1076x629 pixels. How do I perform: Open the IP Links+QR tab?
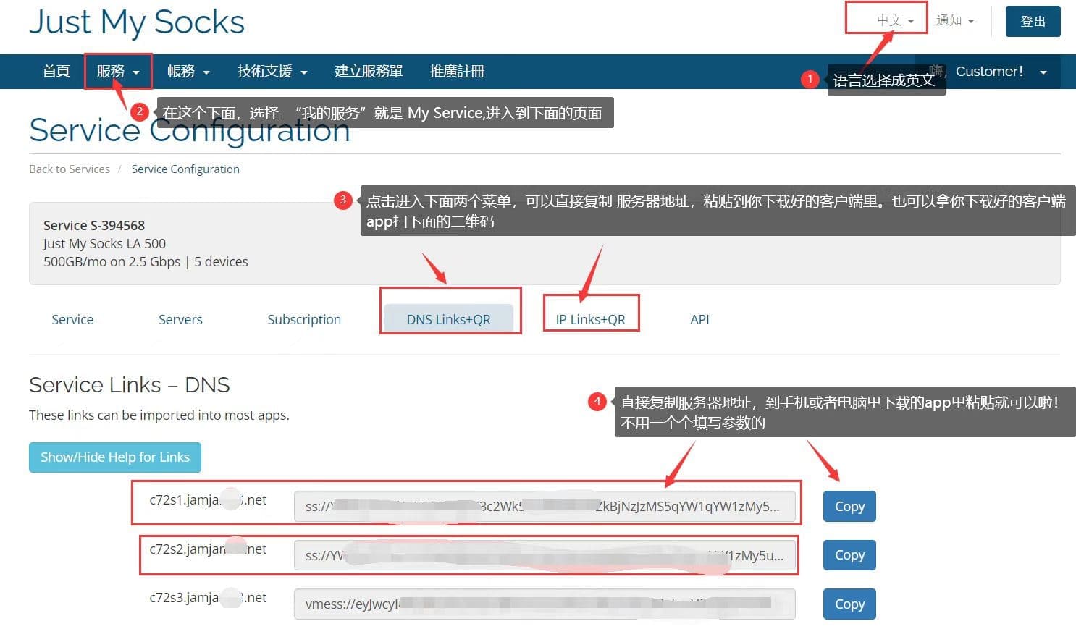pyautogui.click(x=590, y=319)
